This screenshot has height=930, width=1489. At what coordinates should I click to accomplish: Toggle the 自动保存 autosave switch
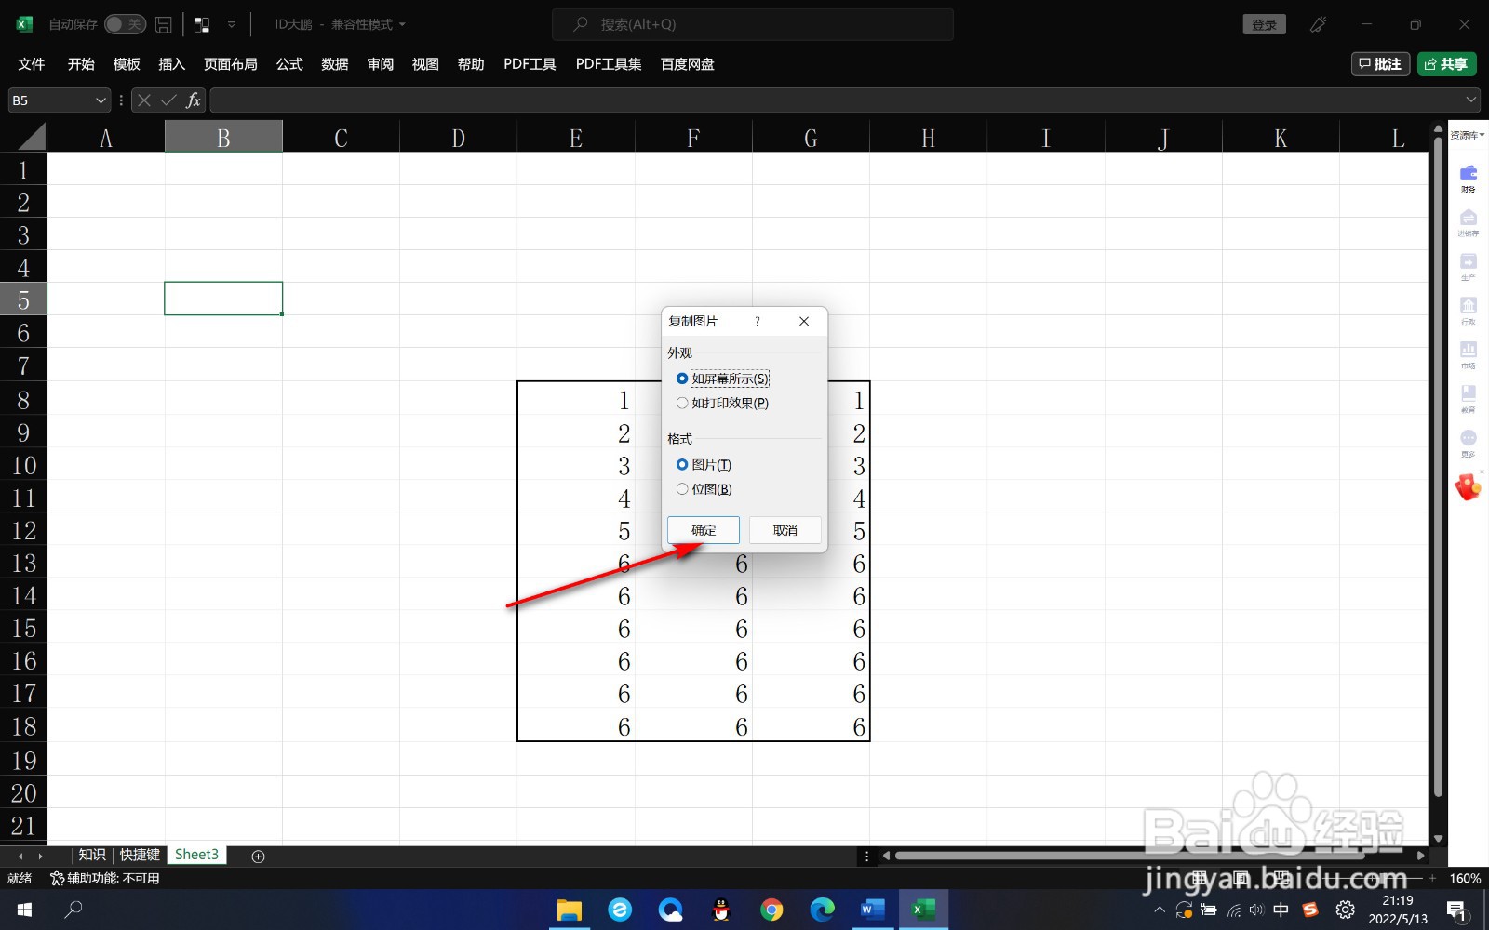point(125,24)
